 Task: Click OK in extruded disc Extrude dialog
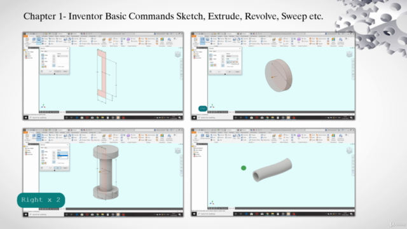[x=230, y=72]
